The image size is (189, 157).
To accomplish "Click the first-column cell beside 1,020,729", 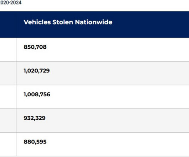I will point(8,73).
